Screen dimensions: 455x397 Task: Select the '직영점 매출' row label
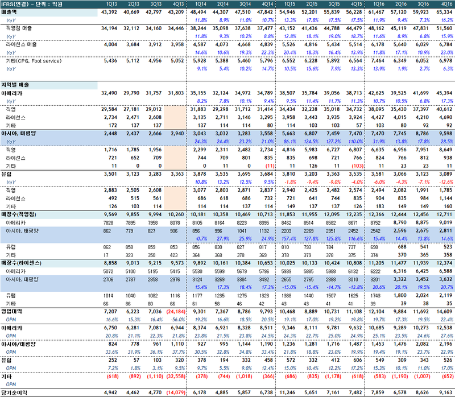coord(19,28)
